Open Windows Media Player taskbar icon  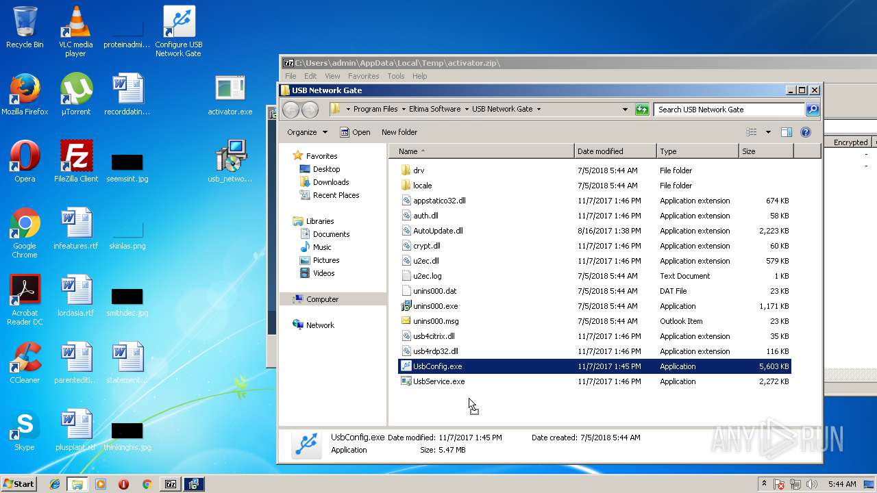[101, 484]
